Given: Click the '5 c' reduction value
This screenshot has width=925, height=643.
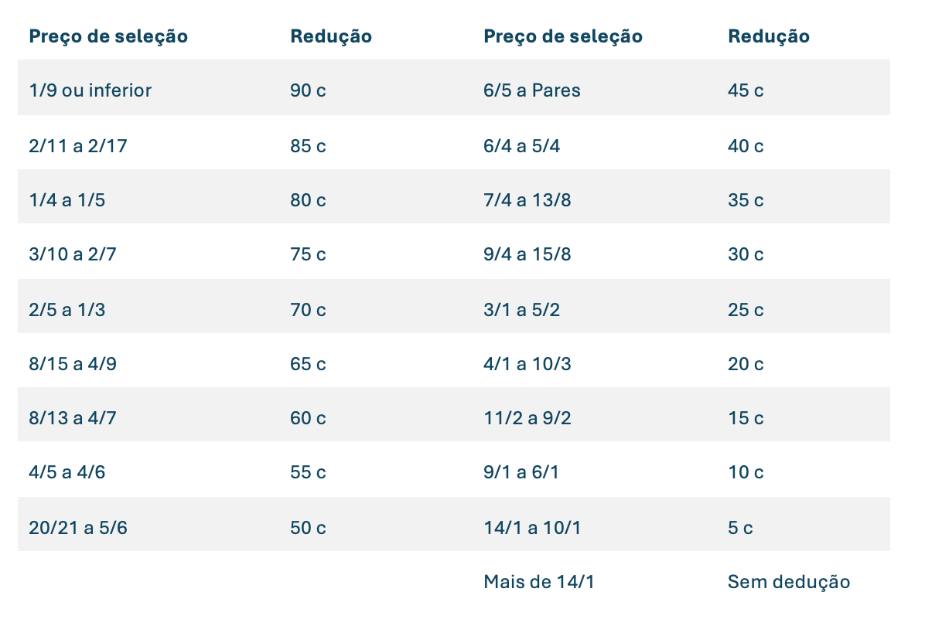Looking at the screenshot, I should (740, 528).
